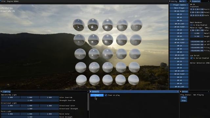Click the Metallic slider in Inspector
The image size is (210, 118).
click(x=197, y=33)
